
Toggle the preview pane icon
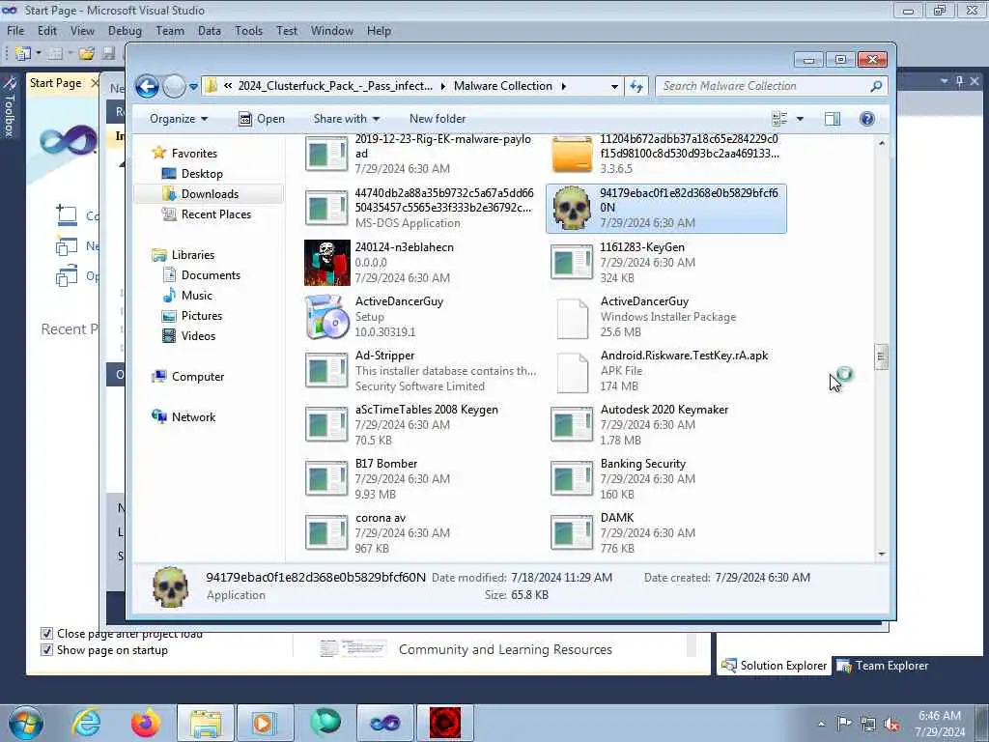point(833,119)
